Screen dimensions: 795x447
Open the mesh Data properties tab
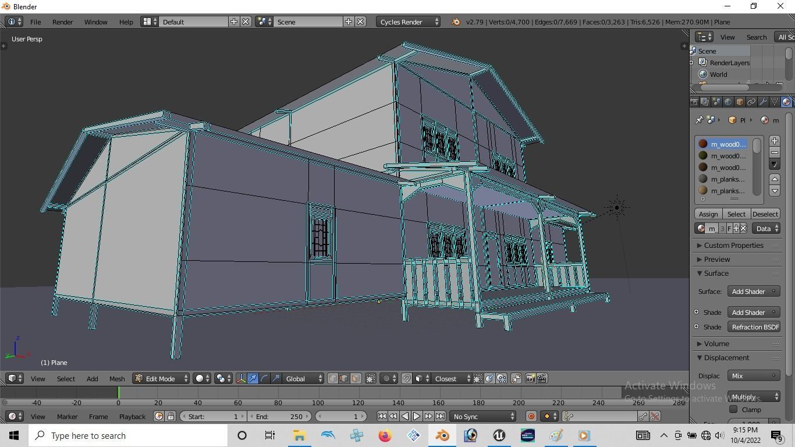[x=775, y=102]
